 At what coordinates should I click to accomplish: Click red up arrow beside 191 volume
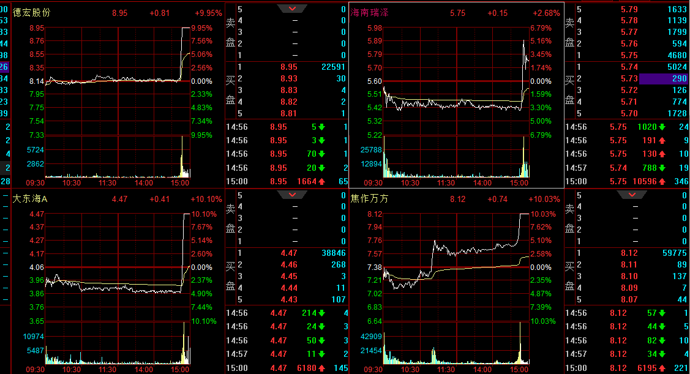(662, 140)
